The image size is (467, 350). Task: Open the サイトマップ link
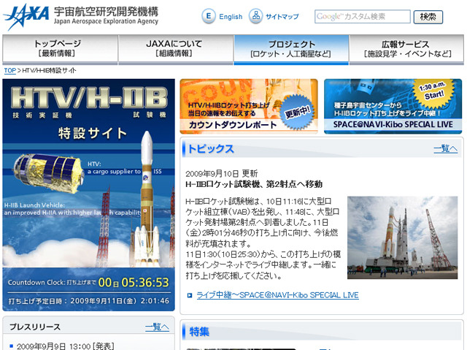[x=282, y=17]
